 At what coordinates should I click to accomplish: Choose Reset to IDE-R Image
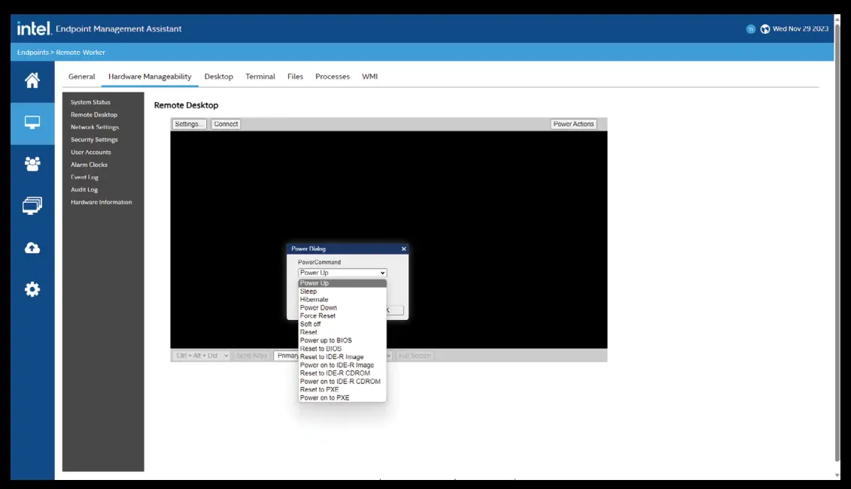tap(342, 357)
